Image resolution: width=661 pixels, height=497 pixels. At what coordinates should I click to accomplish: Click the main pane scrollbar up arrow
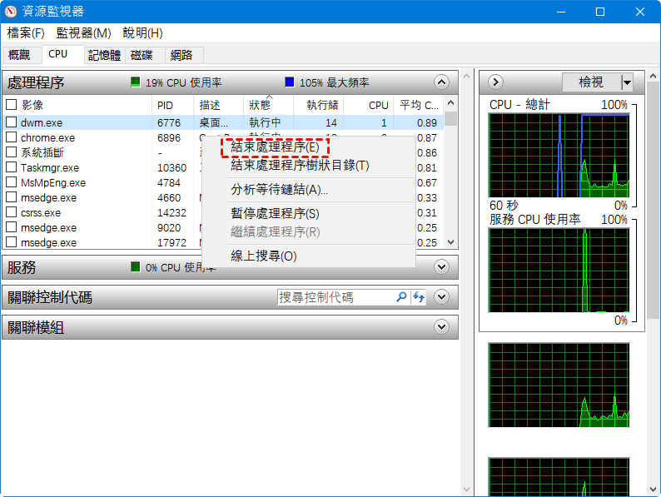467,77
